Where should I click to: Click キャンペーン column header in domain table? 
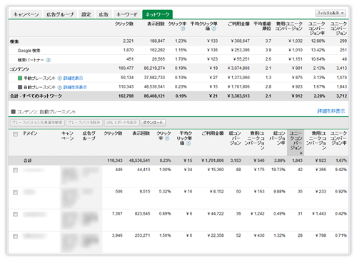[x=68, y=135]
